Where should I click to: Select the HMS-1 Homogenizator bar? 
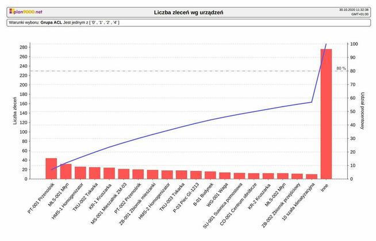coord(80,173)
